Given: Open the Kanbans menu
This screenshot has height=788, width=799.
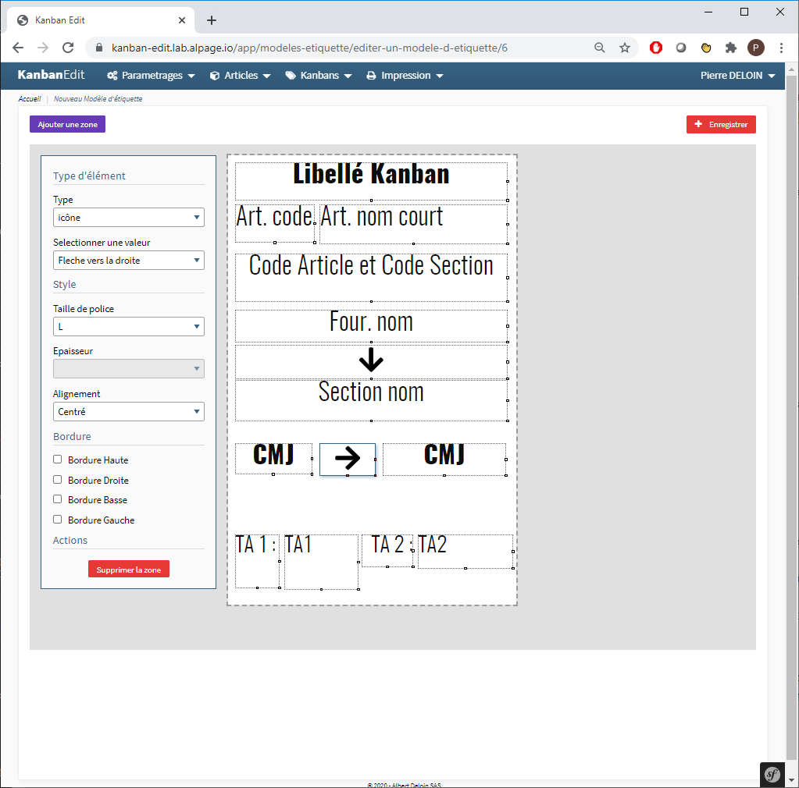Looking at the screenshot, I should [x=319, y=76].
